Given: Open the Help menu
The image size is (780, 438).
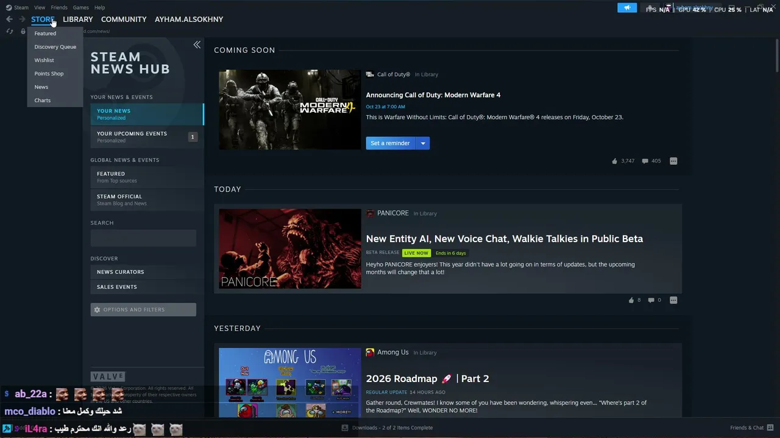Looking at the screenshot, I should click(x=100, y=7).
